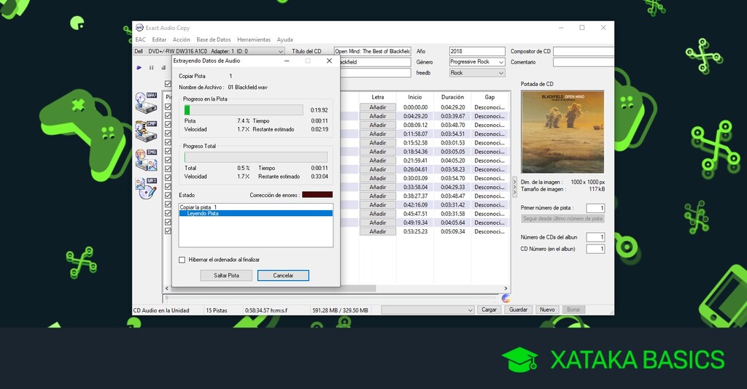Screen dimensions: 747x389
Task: Click the CMP compressed extraction icon
Action: [146, 130]
